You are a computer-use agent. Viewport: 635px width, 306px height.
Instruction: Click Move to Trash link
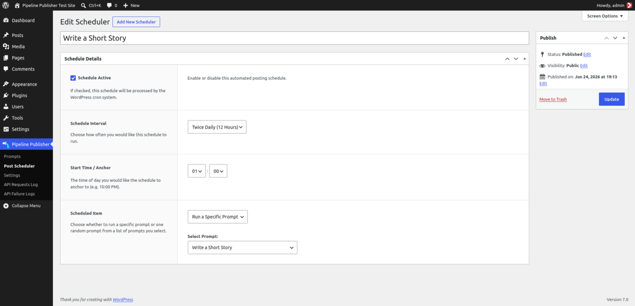click(553, 99)
